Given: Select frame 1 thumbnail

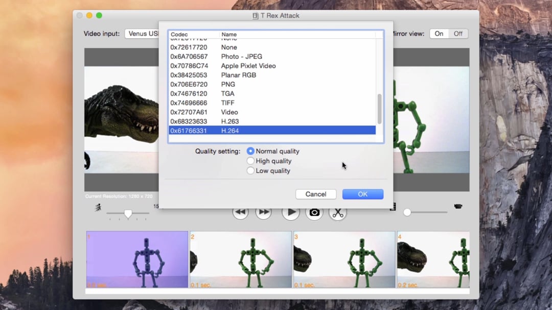Looking at the screenshot, I should coord(137,260).
